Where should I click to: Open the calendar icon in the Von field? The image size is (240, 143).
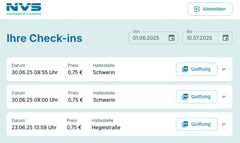[x=172, y=38]
